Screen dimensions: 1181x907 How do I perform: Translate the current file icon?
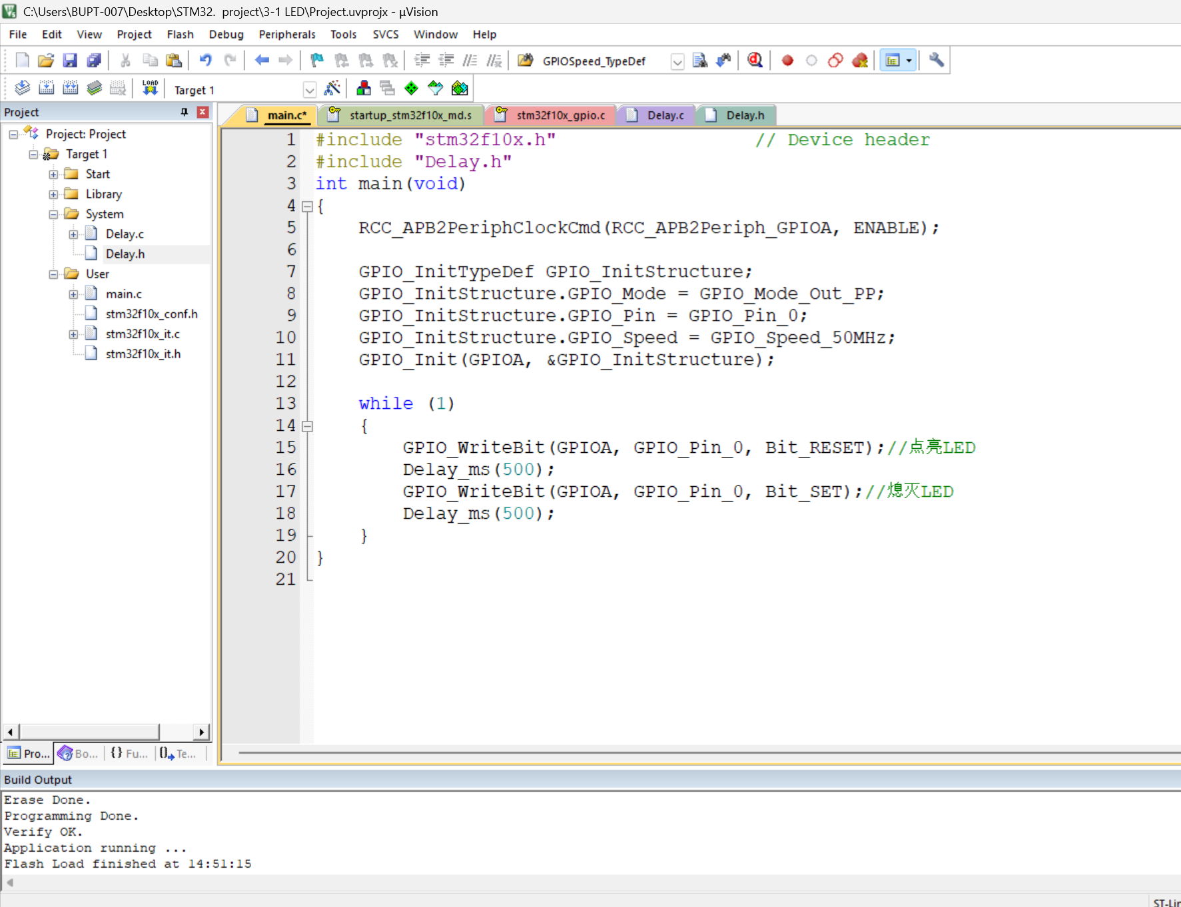point(22,88)
